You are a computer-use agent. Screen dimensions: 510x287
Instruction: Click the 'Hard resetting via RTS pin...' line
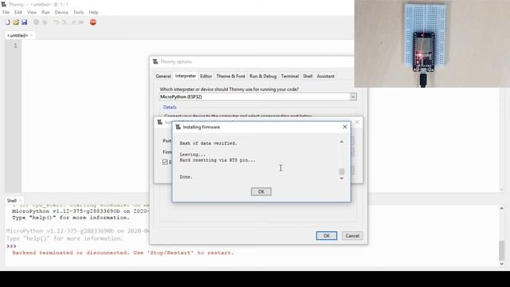pyautogui.click(x=218, y=160)
